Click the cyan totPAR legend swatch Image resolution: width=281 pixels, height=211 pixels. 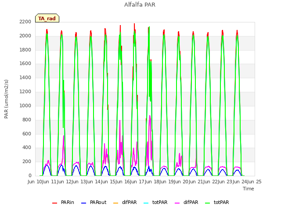tap(146, 203)
